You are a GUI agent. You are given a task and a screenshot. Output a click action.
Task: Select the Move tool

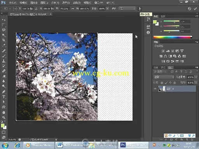point(3,20)
